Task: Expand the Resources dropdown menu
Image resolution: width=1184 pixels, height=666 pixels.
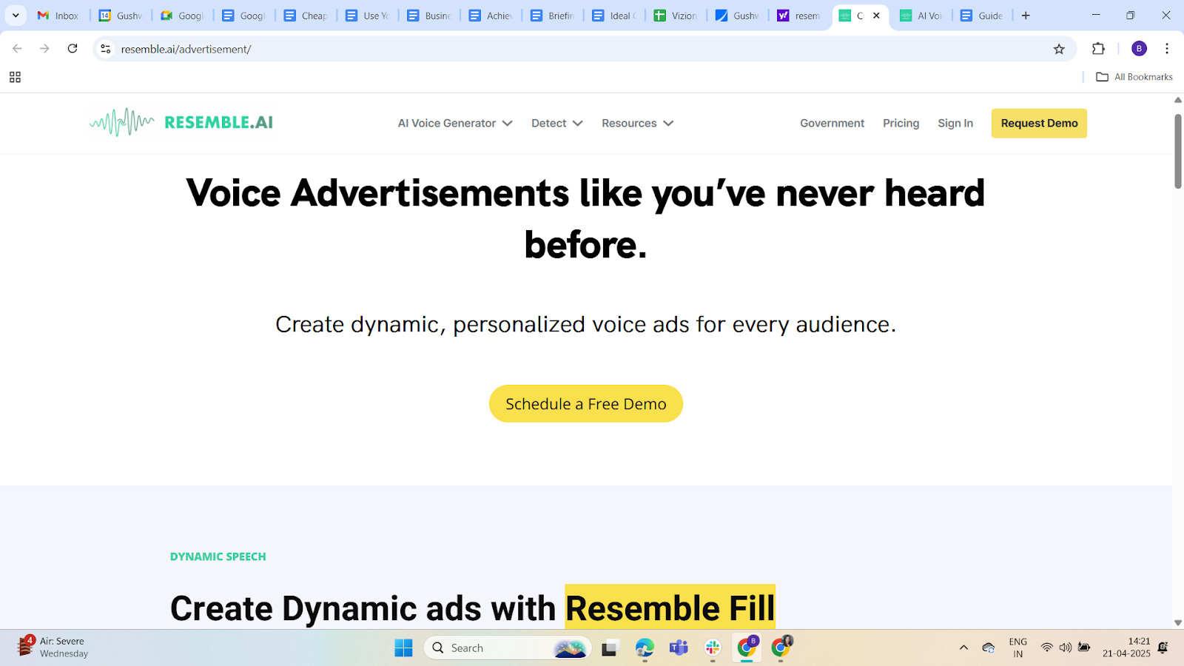Action: tap(638, 124)
